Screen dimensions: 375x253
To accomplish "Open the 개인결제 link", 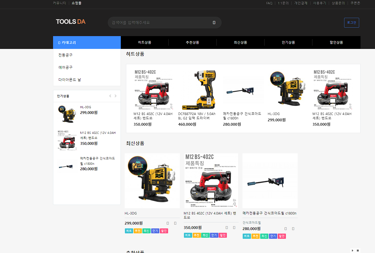I will click(x=301, y=3).
